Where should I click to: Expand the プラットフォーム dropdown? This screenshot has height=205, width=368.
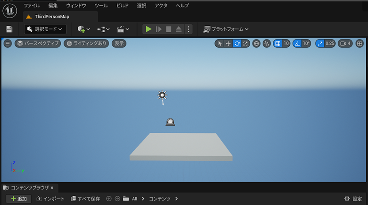[225, 29]
